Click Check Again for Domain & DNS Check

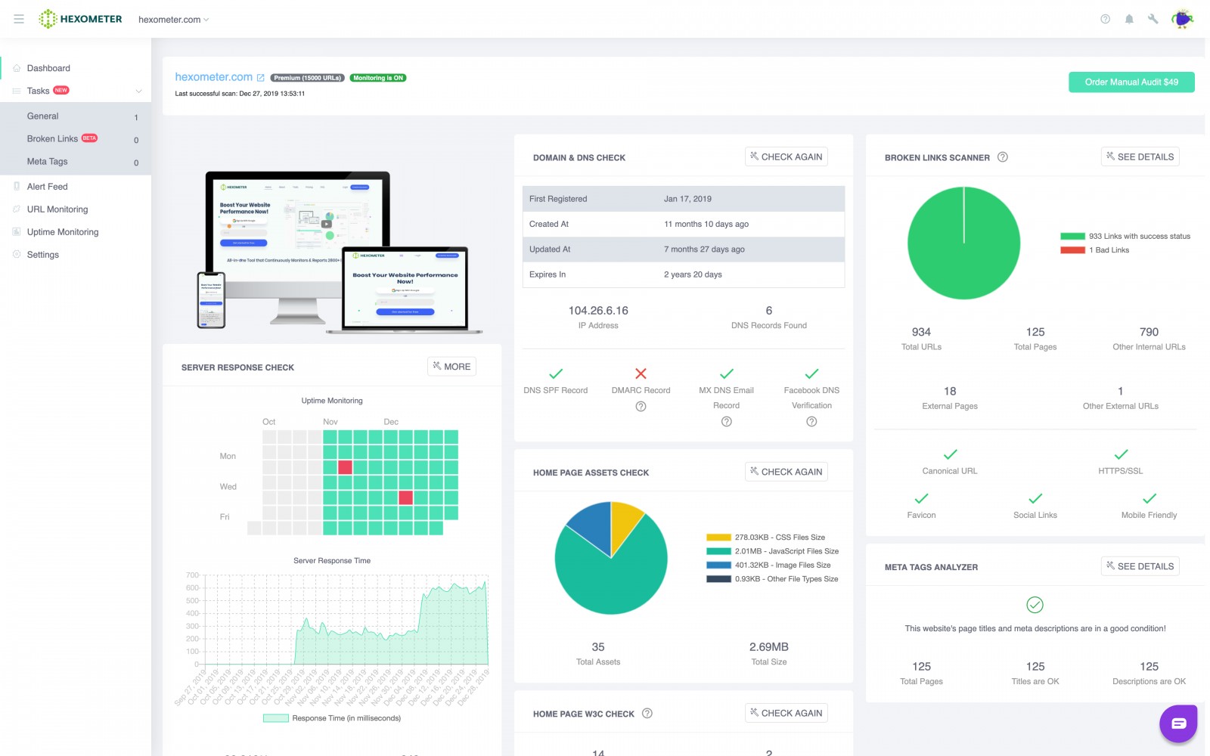point(786,156)
